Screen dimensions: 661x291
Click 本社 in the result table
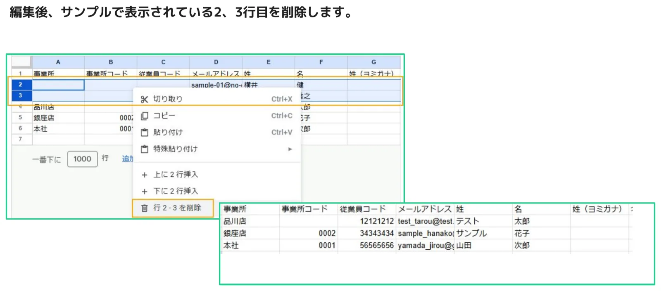pos(250,245)
